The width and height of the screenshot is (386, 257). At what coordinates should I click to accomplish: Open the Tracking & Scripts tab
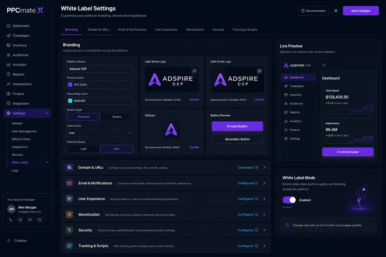point(245,30)
